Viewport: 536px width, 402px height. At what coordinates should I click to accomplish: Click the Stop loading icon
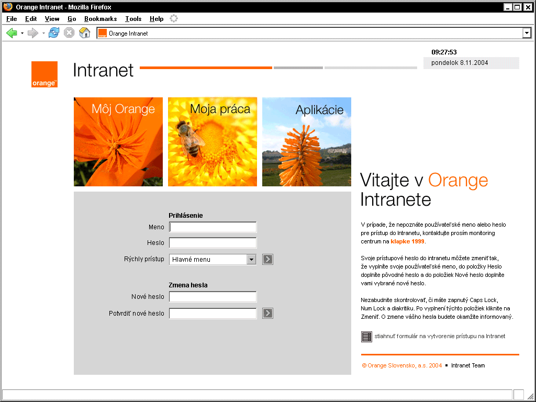(x=69, y=33)
